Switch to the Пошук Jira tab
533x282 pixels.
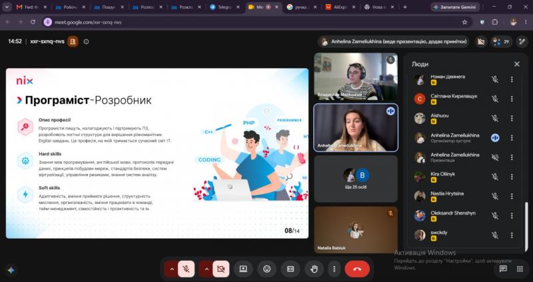coord(109,7)
